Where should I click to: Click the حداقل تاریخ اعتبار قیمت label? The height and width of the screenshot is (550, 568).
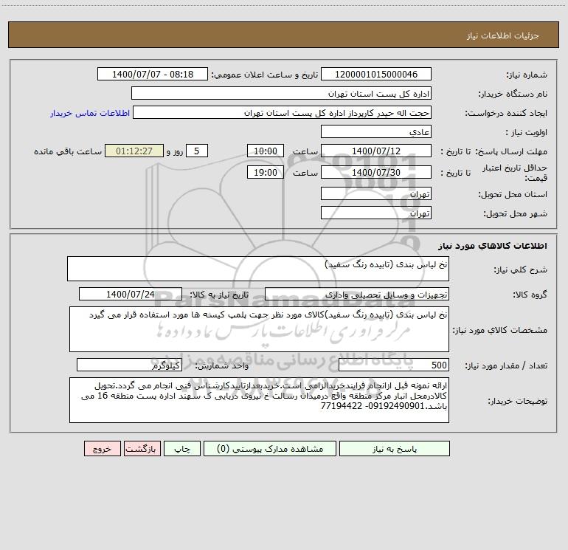pos(514,173)
